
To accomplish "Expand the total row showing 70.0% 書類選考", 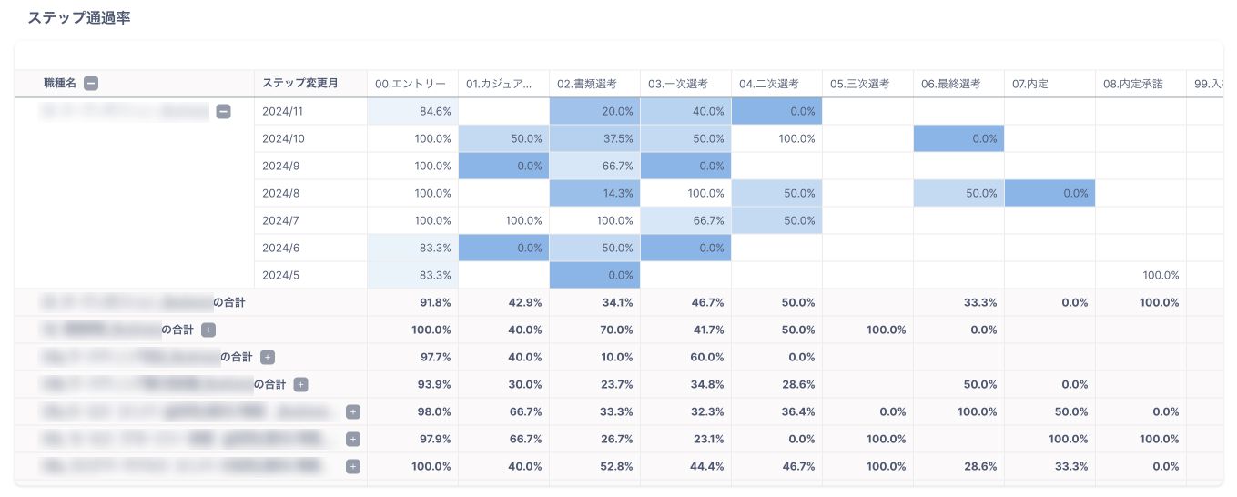I will (x=208, y=330).
